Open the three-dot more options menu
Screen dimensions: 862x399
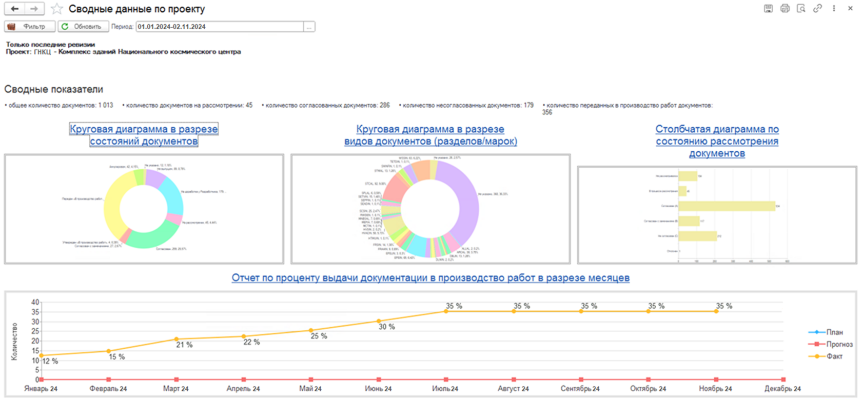(x=834, y=8)
